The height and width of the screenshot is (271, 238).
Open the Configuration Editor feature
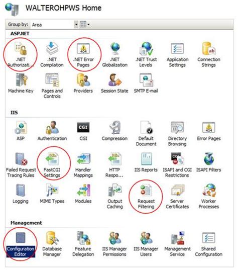pyautogui.click(x=21, y=244)
